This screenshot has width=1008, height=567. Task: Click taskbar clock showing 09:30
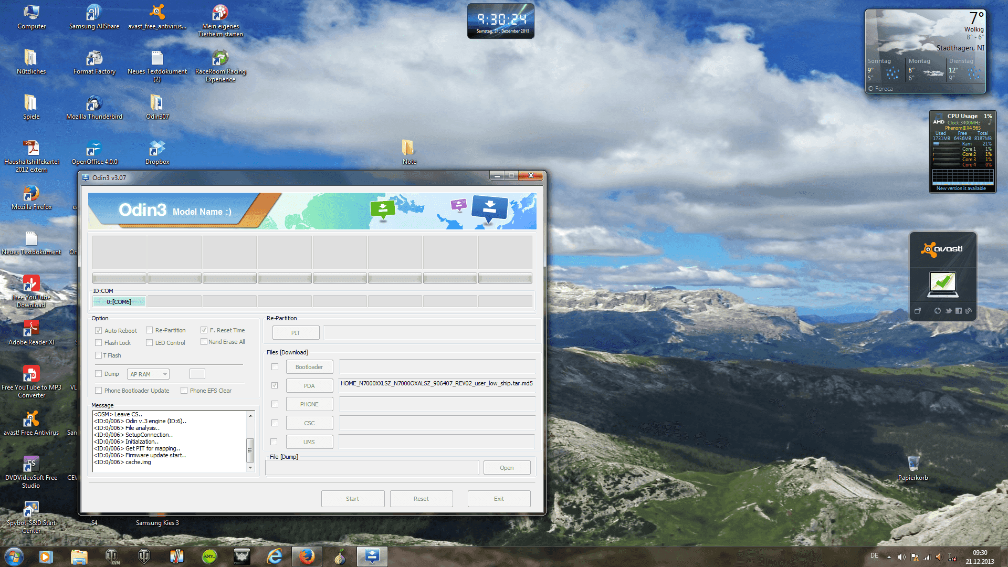click(980, 557)
